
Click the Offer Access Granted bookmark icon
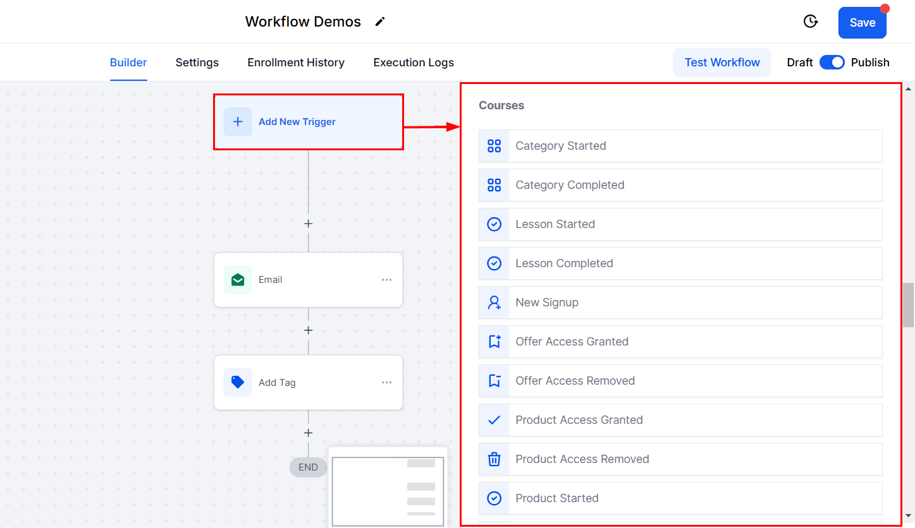coord(494,342)
